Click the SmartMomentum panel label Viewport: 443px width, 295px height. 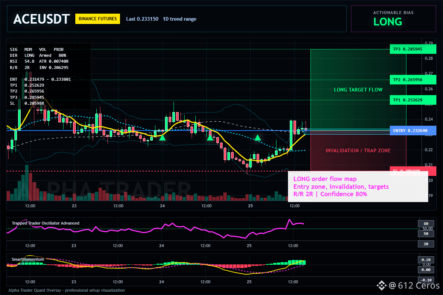tap(28, 259)
